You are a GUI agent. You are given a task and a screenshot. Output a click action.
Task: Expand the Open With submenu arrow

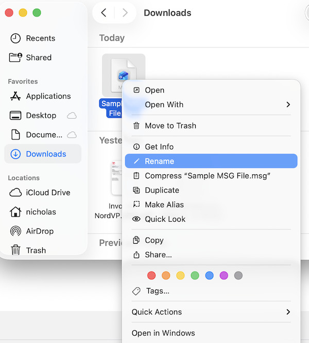click(x=288, y=105)
